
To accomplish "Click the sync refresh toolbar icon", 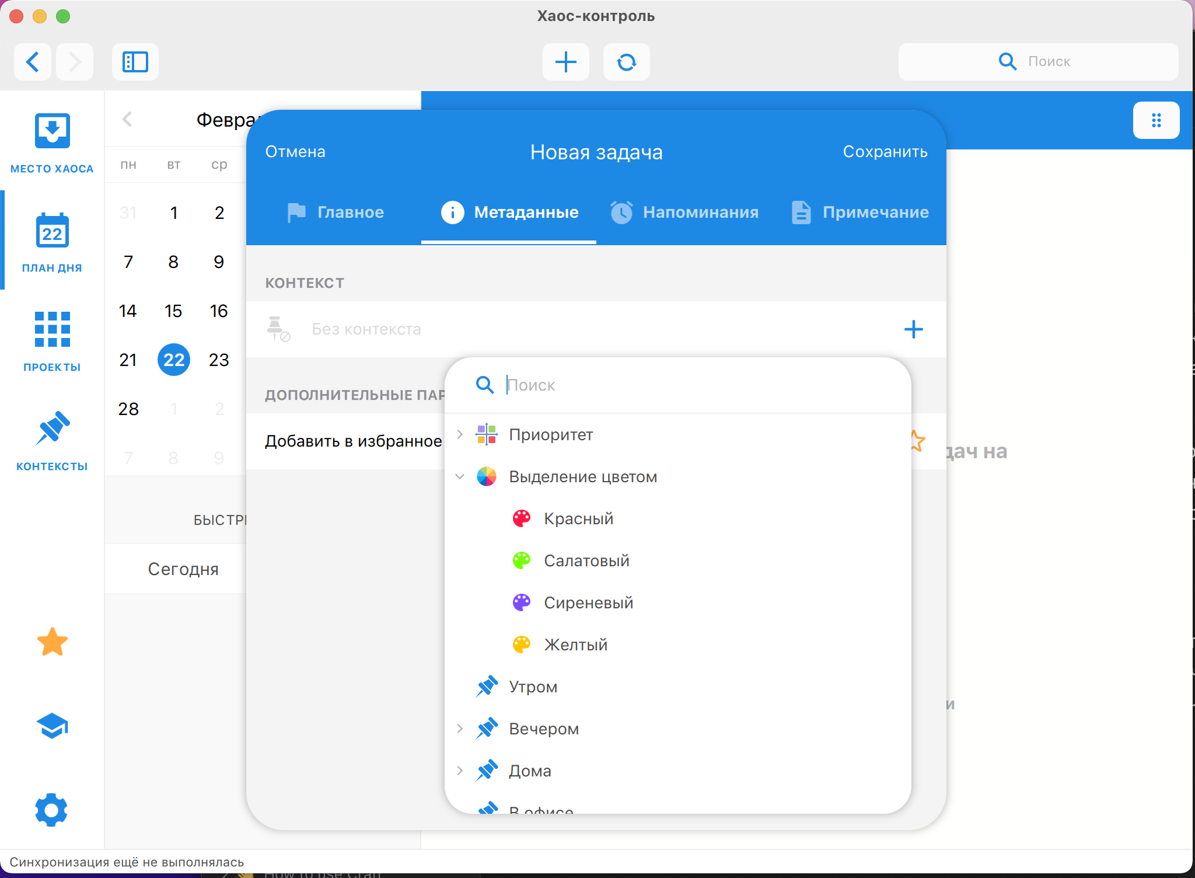I will pyautogui.click(x=626, y=62).
